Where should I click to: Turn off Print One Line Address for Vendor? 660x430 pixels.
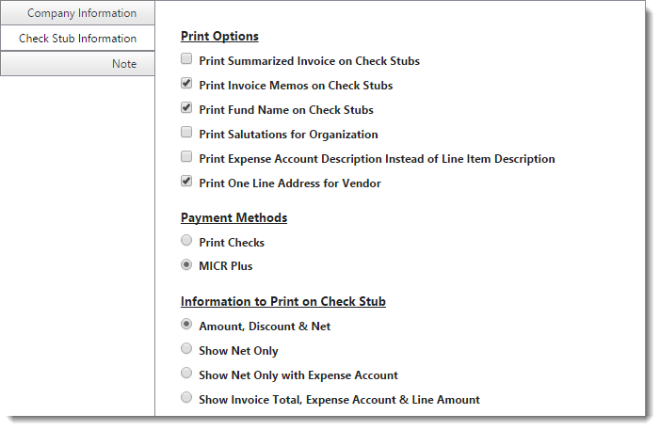[186, 183]
